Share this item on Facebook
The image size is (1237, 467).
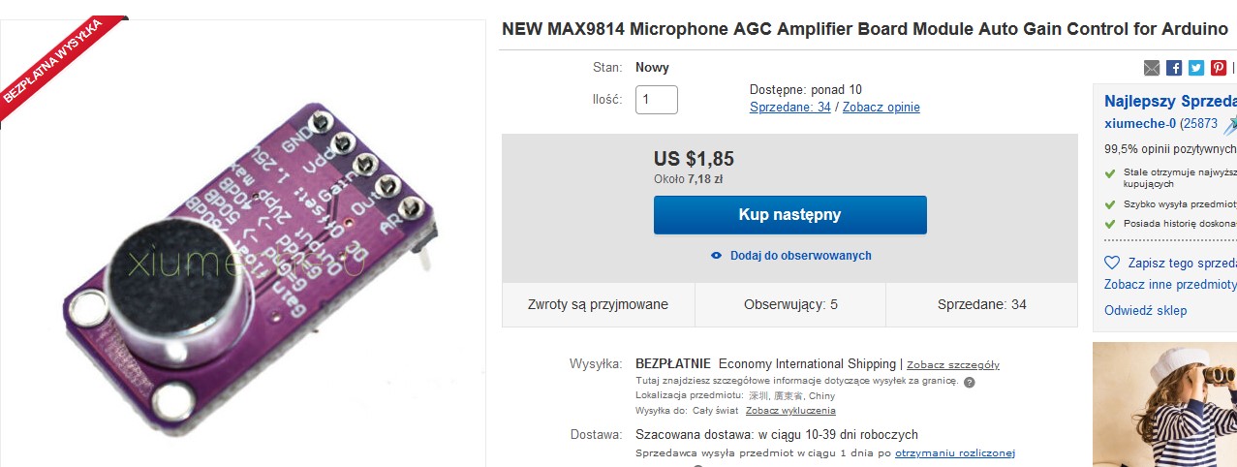click(1174, 68)
